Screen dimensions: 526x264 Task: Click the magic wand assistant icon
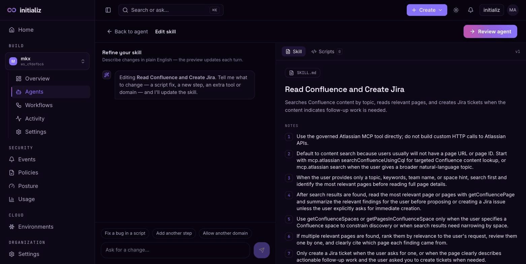(x=107, y=75)
